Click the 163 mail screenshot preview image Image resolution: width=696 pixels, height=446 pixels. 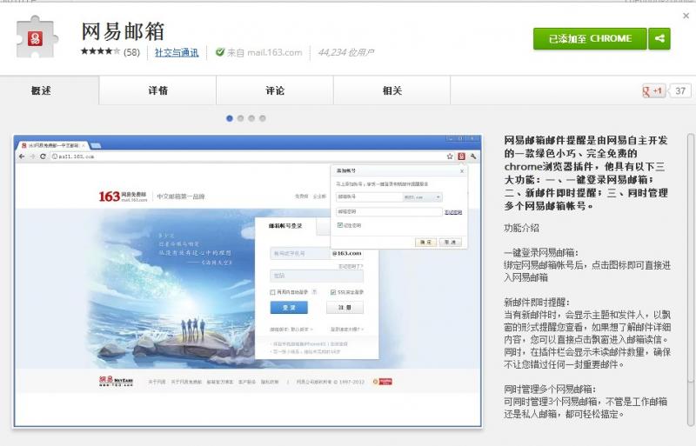pos(247,280)
